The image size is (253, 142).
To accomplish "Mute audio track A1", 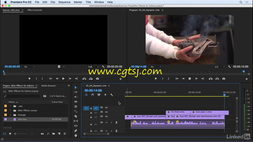I will point(106,122).
